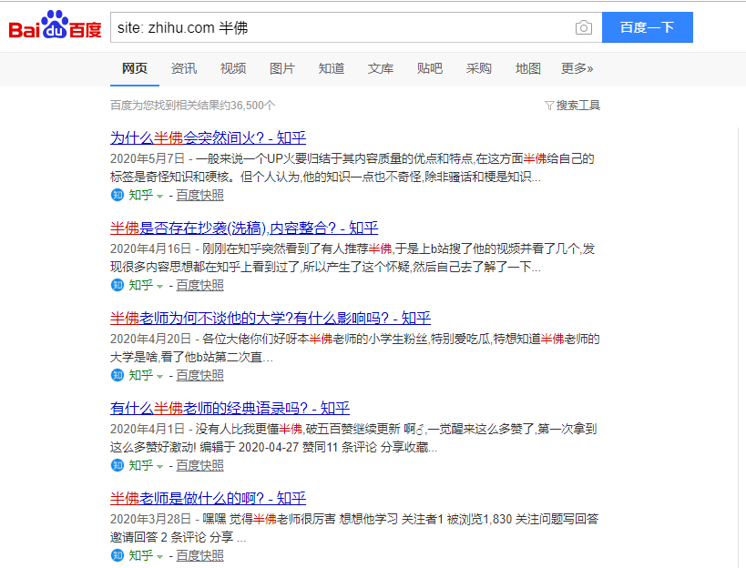Open 百度快照 for '经典语录' result
Screen dimensions: 746x568
click(x=199, y=465)
